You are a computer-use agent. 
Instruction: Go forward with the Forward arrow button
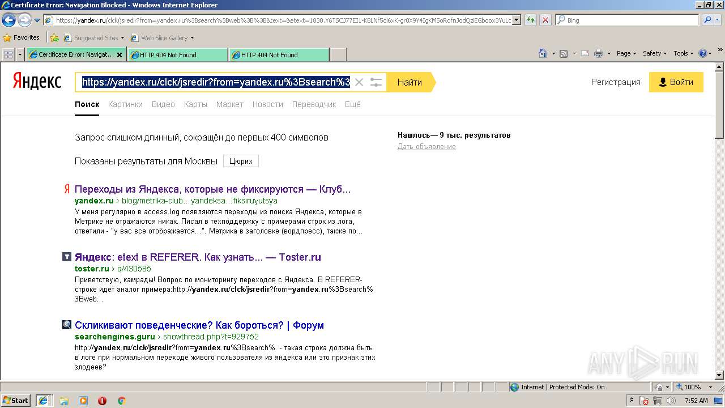coord(24,20)
